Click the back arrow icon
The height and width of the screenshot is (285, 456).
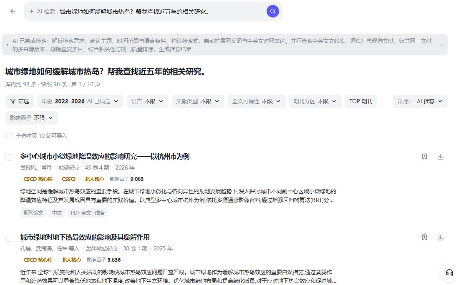point(13,11)
